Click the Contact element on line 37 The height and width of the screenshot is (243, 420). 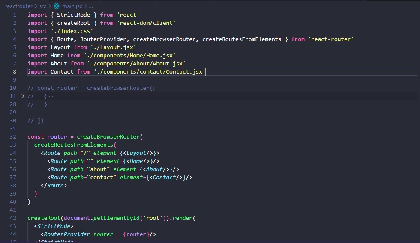tap(165, 178)
